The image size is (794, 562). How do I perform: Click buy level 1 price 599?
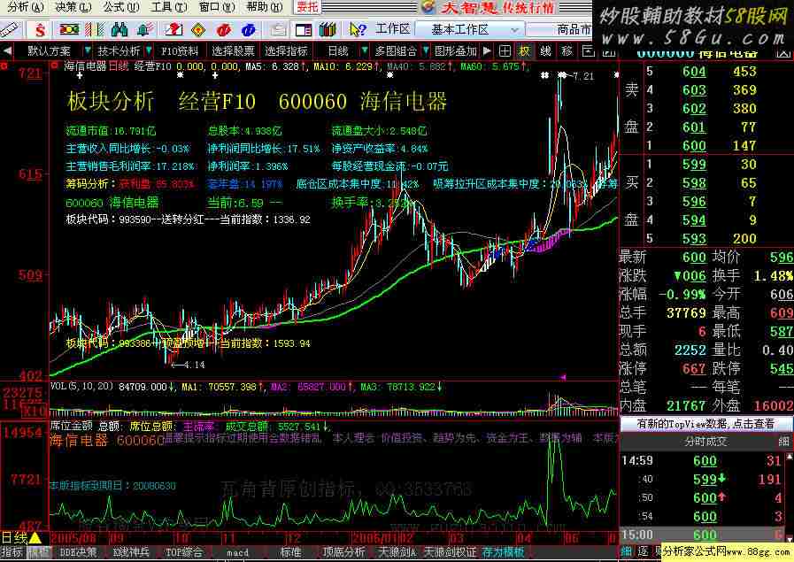click(x=694, y=164)
